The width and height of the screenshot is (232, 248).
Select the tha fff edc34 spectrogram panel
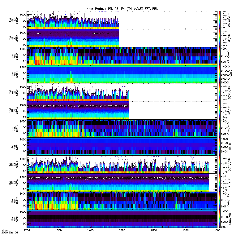[122, 20]
